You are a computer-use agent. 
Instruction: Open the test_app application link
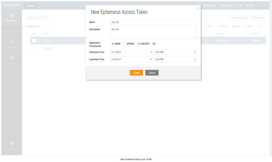48,48
